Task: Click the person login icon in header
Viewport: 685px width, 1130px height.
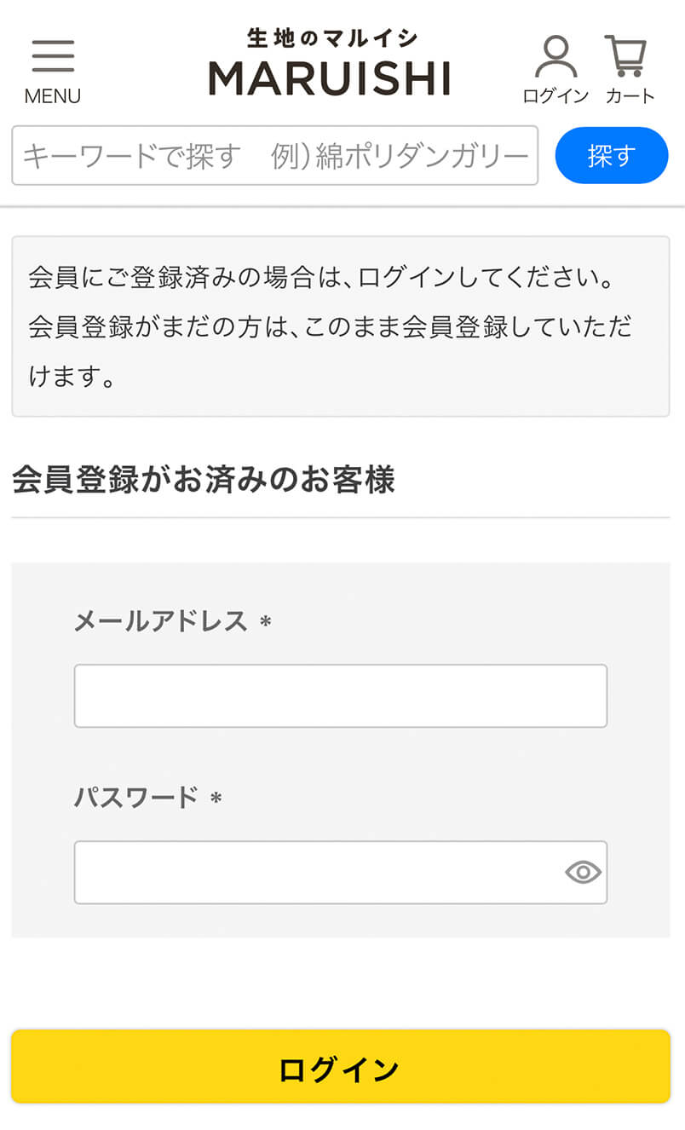Action: click(x=555, y=56)
